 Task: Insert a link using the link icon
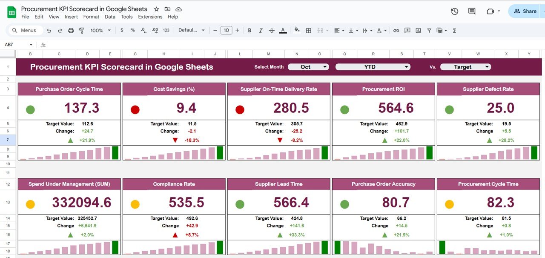click(x=396, y=30)
